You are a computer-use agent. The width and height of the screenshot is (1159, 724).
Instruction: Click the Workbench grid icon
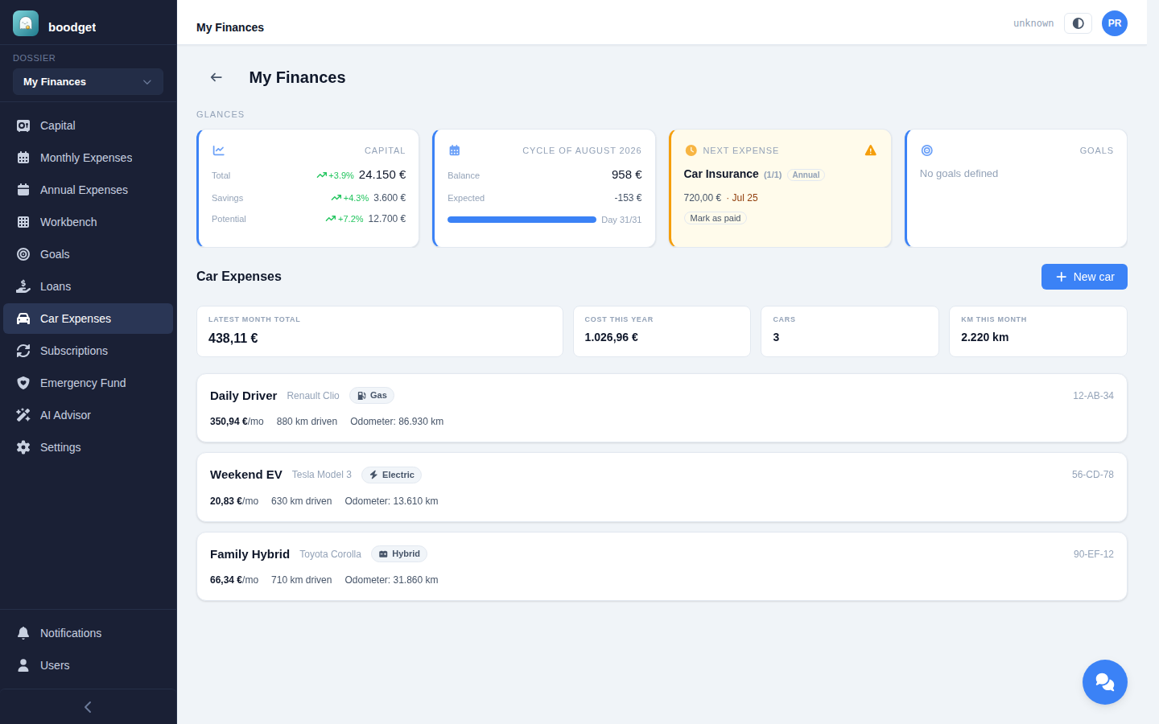point(23,222)
